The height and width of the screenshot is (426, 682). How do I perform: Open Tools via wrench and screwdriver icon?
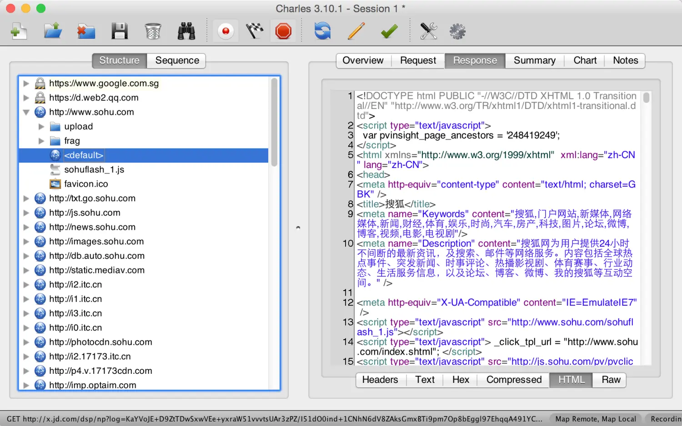coord(428,31)
